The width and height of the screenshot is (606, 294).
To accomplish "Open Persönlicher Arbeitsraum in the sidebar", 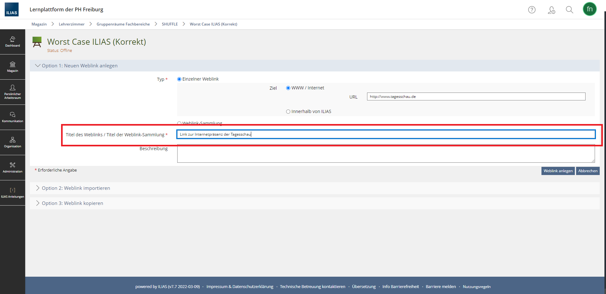I will click(x=13, y=92).
